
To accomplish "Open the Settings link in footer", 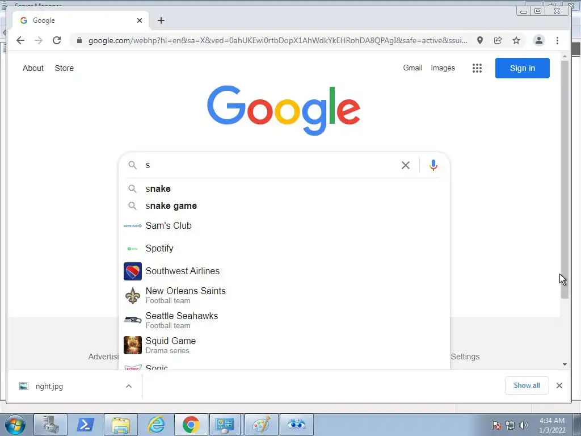I will [x=465, y=357].
